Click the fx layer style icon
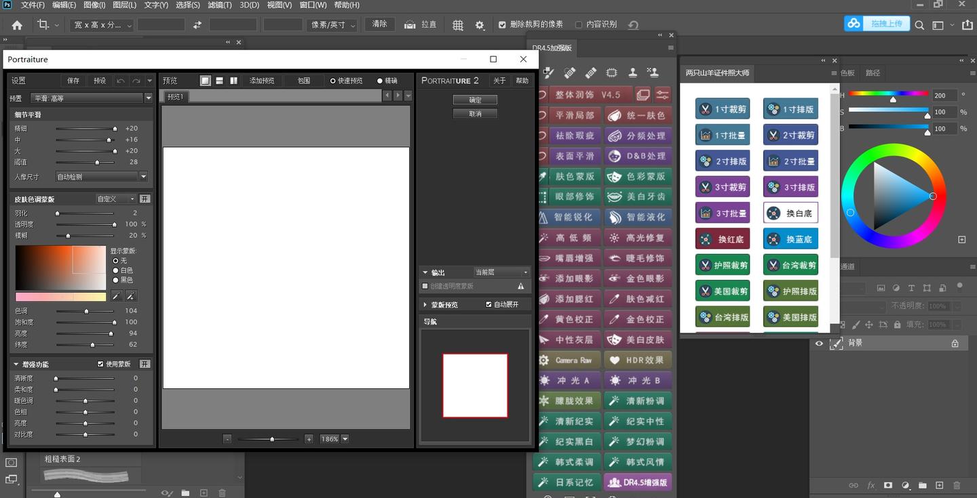 tap(871, 485)
